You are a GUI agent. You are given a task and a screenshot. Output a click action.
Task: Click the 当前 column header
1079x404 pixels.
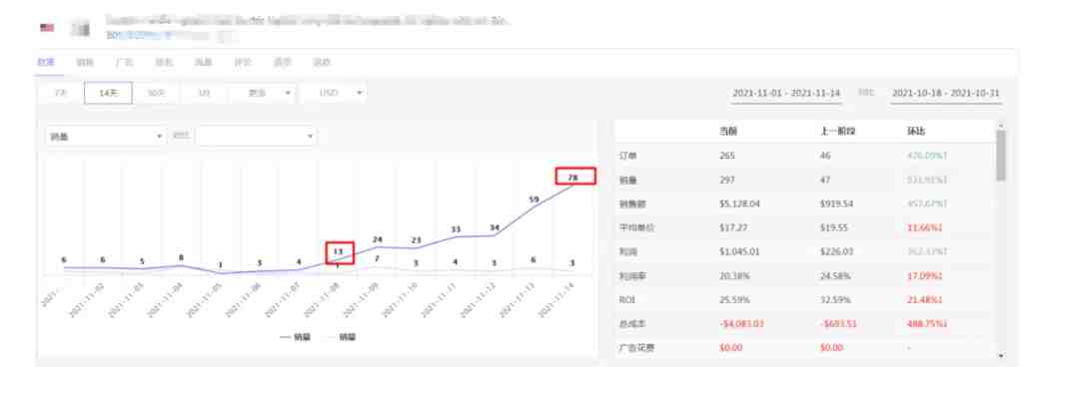[727, 132]
